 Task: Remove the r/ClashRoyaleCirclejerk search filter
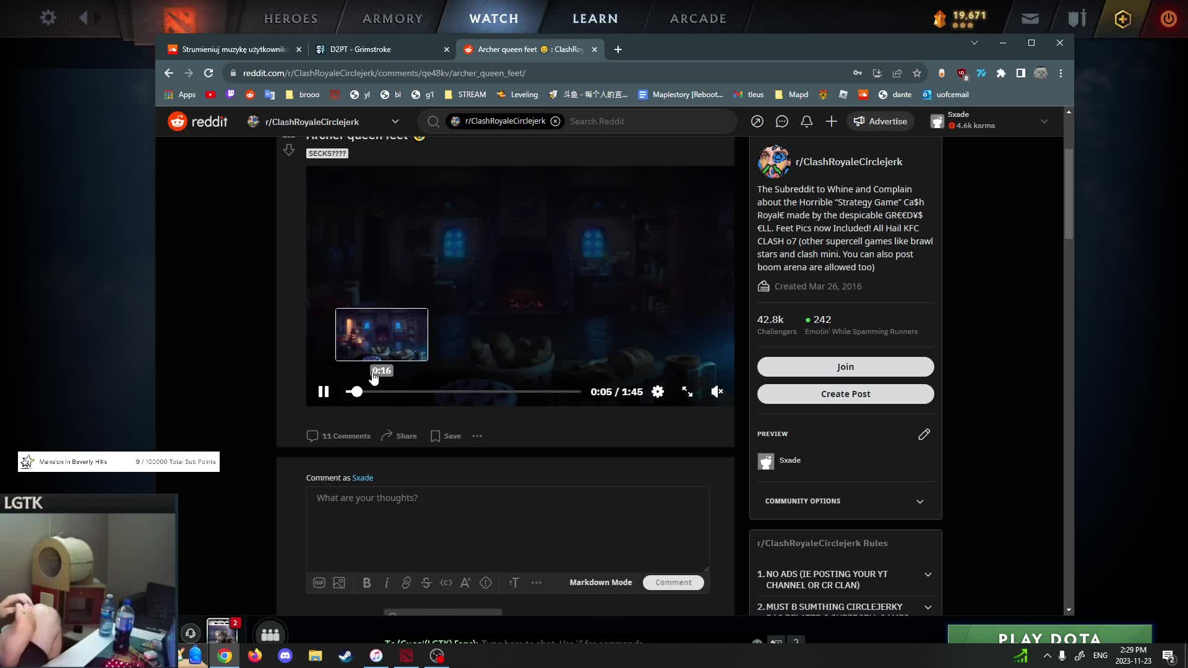pyautogui.click(x=555, y=121)
